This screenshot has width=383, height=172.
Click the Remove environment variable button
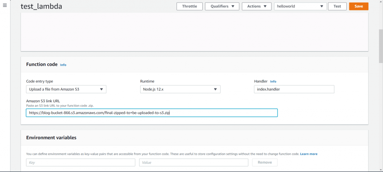click(265, 162)
